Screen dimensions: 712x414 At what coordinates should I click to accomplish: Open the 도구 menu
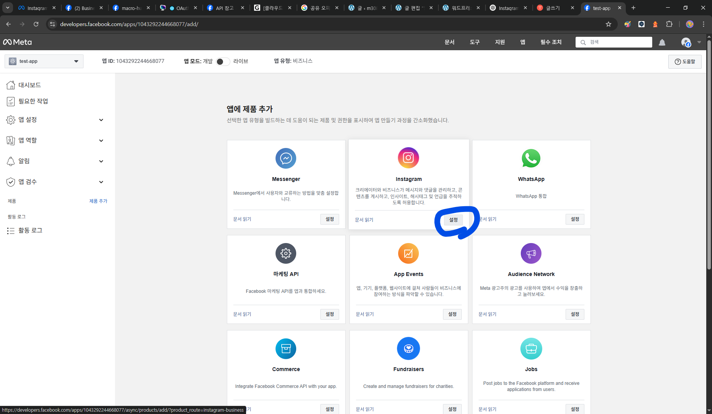pos(475,42)
